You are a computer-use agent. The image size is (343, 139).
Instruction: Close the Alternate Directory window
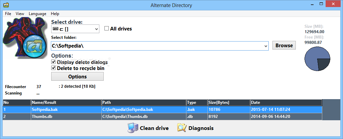pos(333,4)
